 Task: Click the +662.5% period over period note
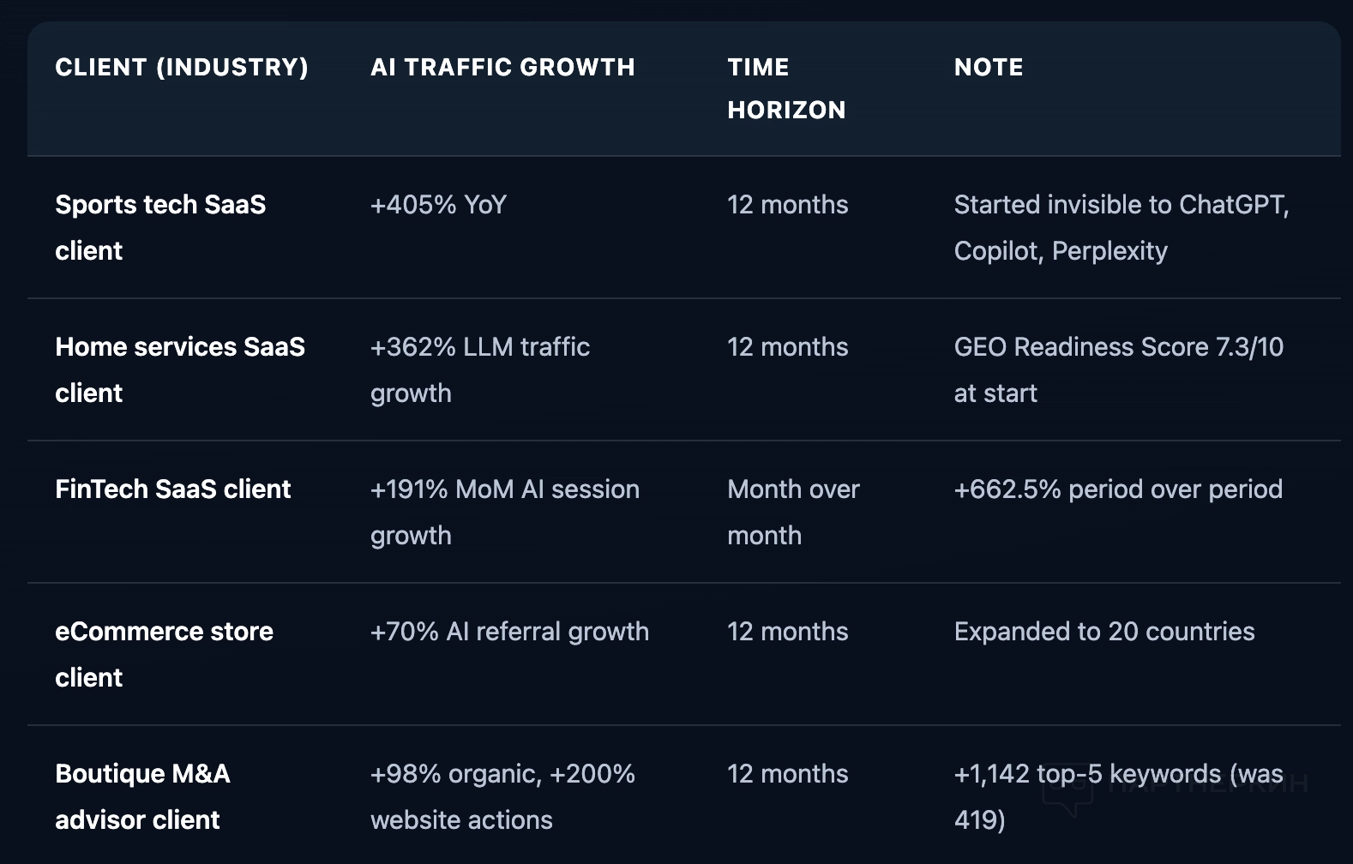point(1118,489)
